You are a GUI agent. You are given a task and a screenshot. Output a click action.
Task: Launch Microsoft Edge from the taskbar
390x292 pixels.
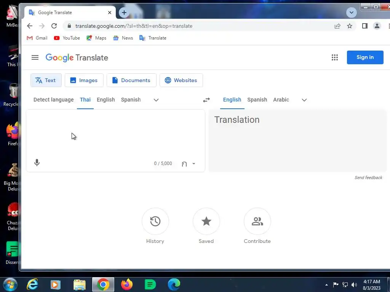174,284
